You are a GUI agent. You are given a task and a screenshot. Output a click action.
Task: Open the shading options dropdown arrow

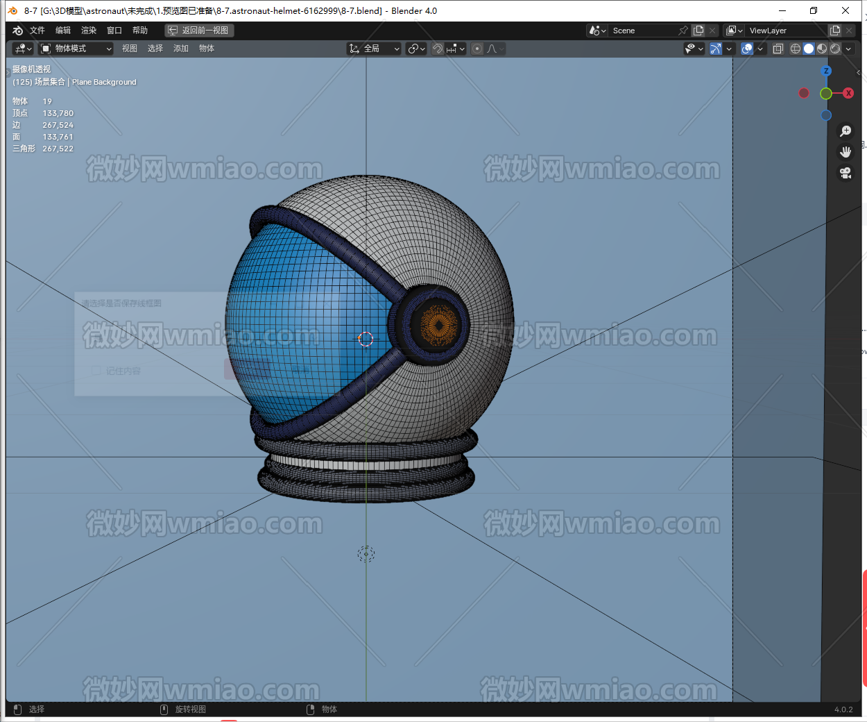point(848,49)
